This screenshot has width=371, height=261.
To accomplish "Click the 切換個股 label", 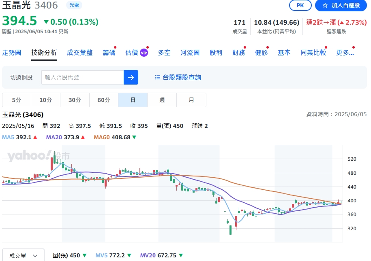I will point(21,77).
